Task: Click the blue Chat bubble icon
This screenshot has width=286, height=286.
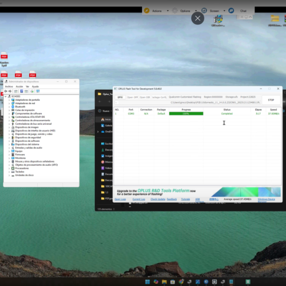Action: pyautogui.click(x=231, y=10)
